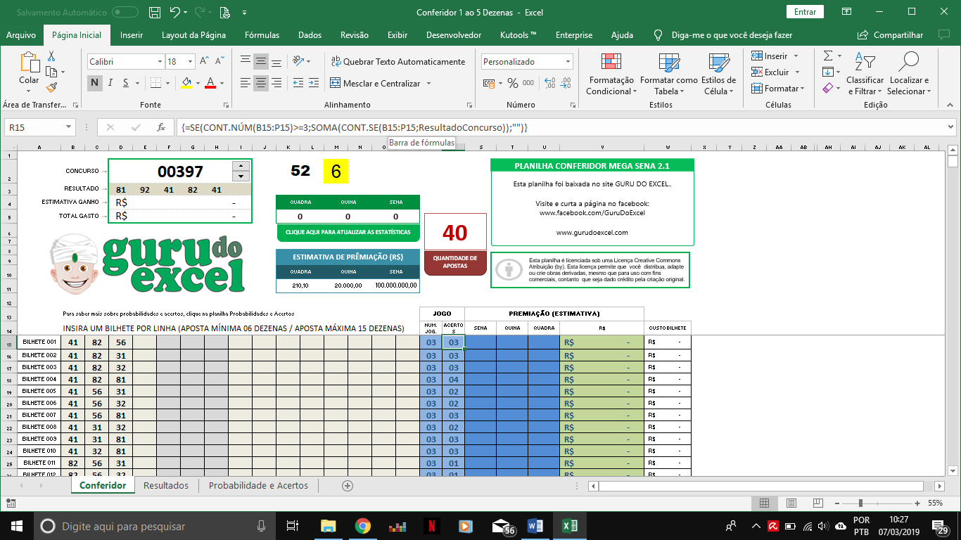Expand the formula bar chevron
This screenshot has height=540, width=961.
[951, 127]
